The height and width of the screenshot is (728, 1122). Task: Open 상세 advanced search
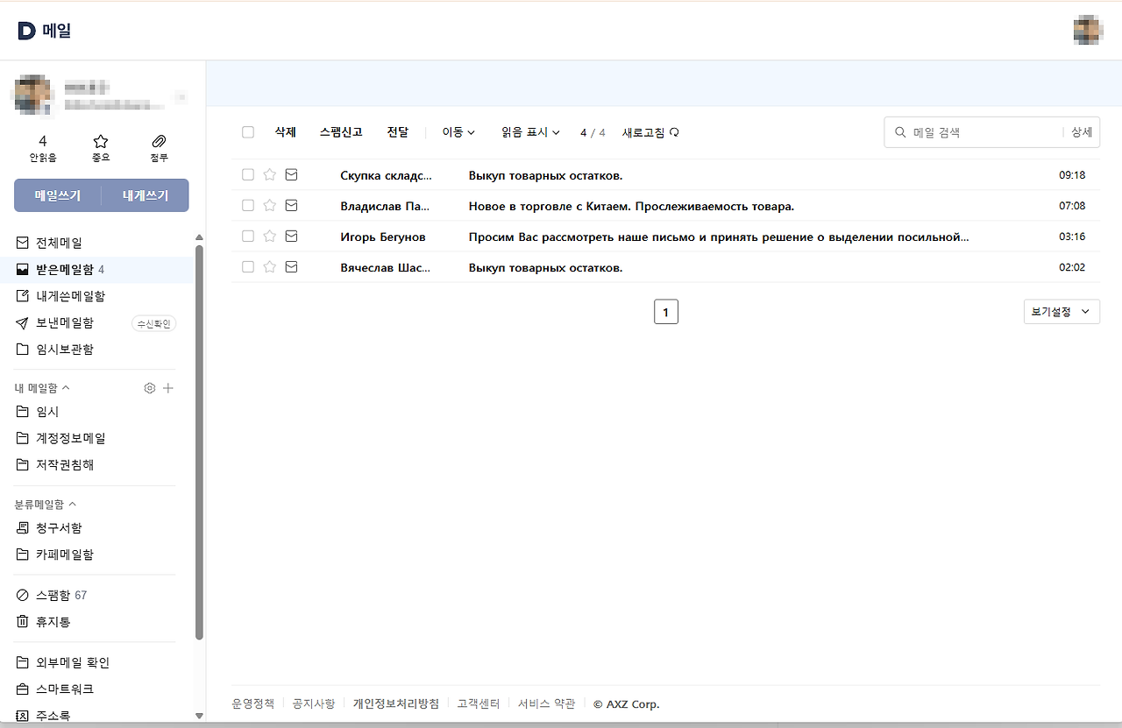[x=1082, y=132]
